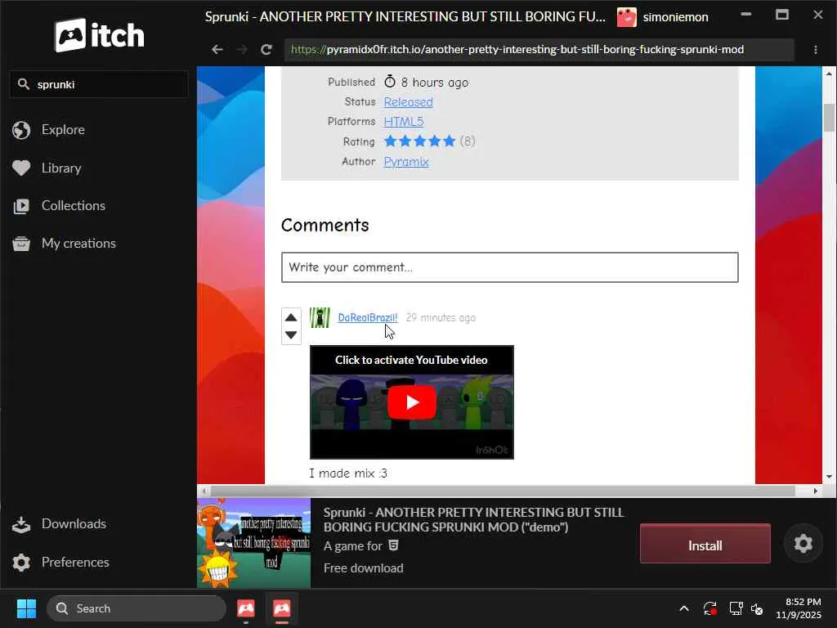837x628 pixels.
Task: Click the URL address bar
Action: click(539, 50)
